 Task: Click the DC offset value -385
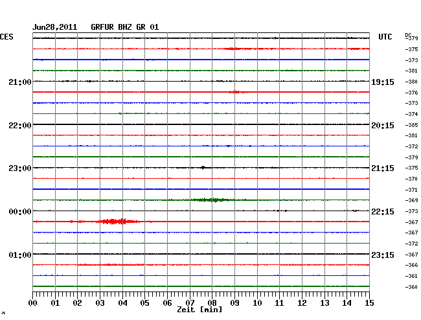click(411, 125)
